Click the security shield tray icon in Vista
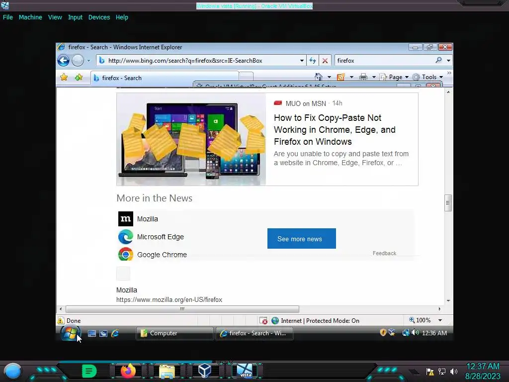Image resolution: width=509 pixels, height=382 pixels. point(383,332)
